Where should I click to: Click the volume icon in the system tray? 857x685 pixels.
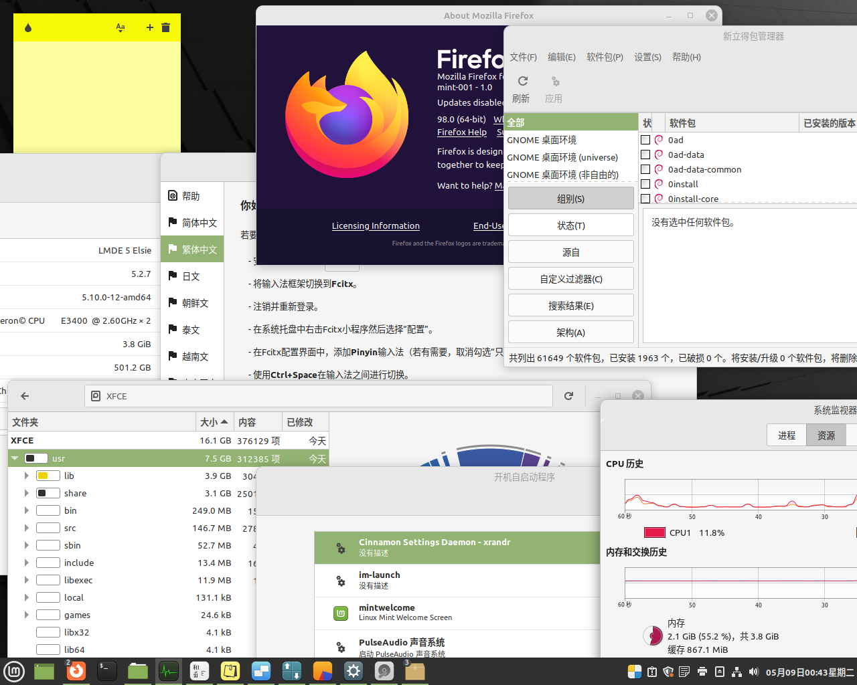[753, 672]
